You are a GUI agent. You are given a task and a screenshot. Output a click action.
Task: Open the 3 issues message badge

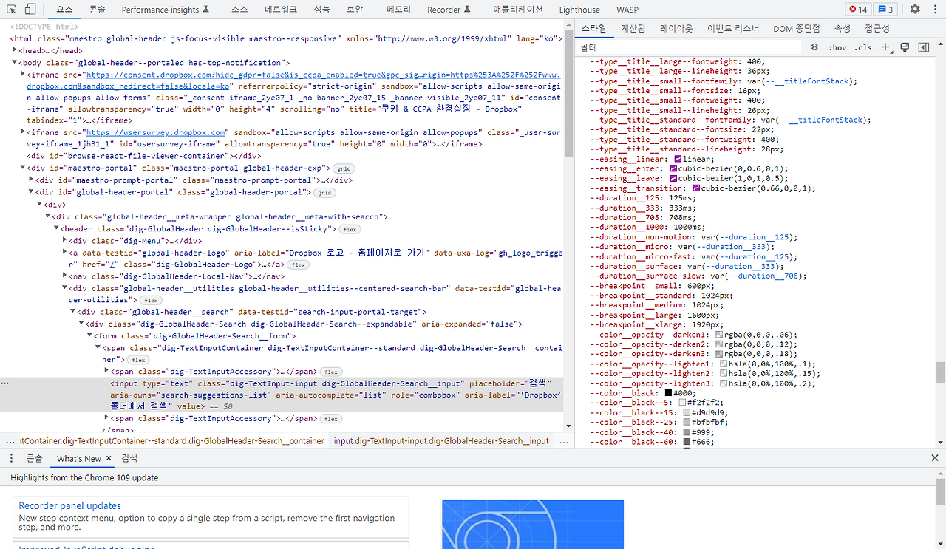885,10
